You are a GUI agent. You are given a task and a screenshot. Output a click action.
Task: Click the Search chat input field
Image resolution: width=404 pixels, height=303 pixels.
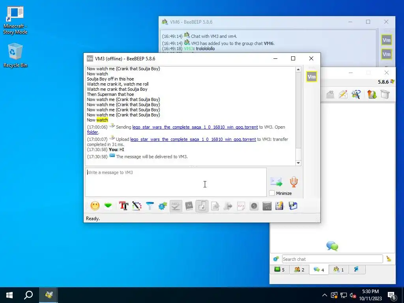332,259
